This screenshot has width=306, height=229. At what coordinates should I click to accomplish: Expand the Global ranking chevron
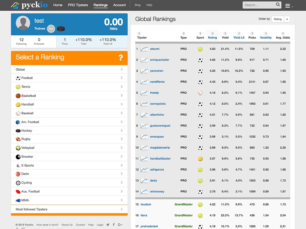122,69
